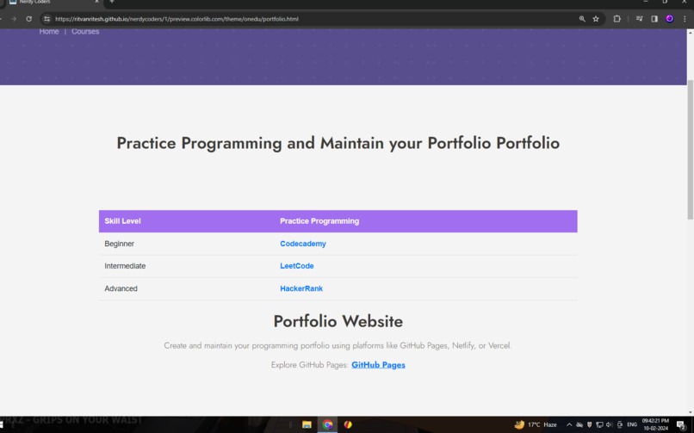The image size is (694, 433).
Task: Click the Chrome icon in taskbar
Action: click(327, 424)
